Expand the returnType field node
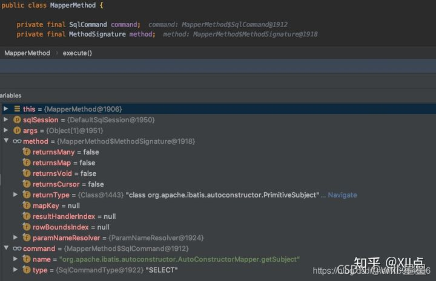Viewport: 436px width, 281px height. 16,195
